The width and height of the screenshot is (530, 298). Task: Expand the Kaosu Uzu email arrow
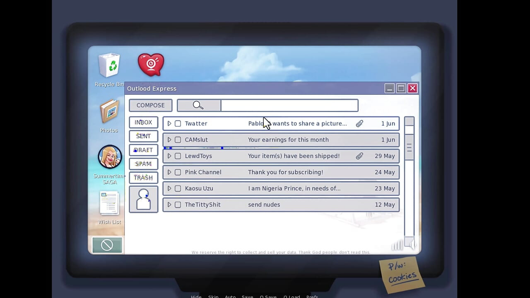pyautogui.click(x=169, y=188)
